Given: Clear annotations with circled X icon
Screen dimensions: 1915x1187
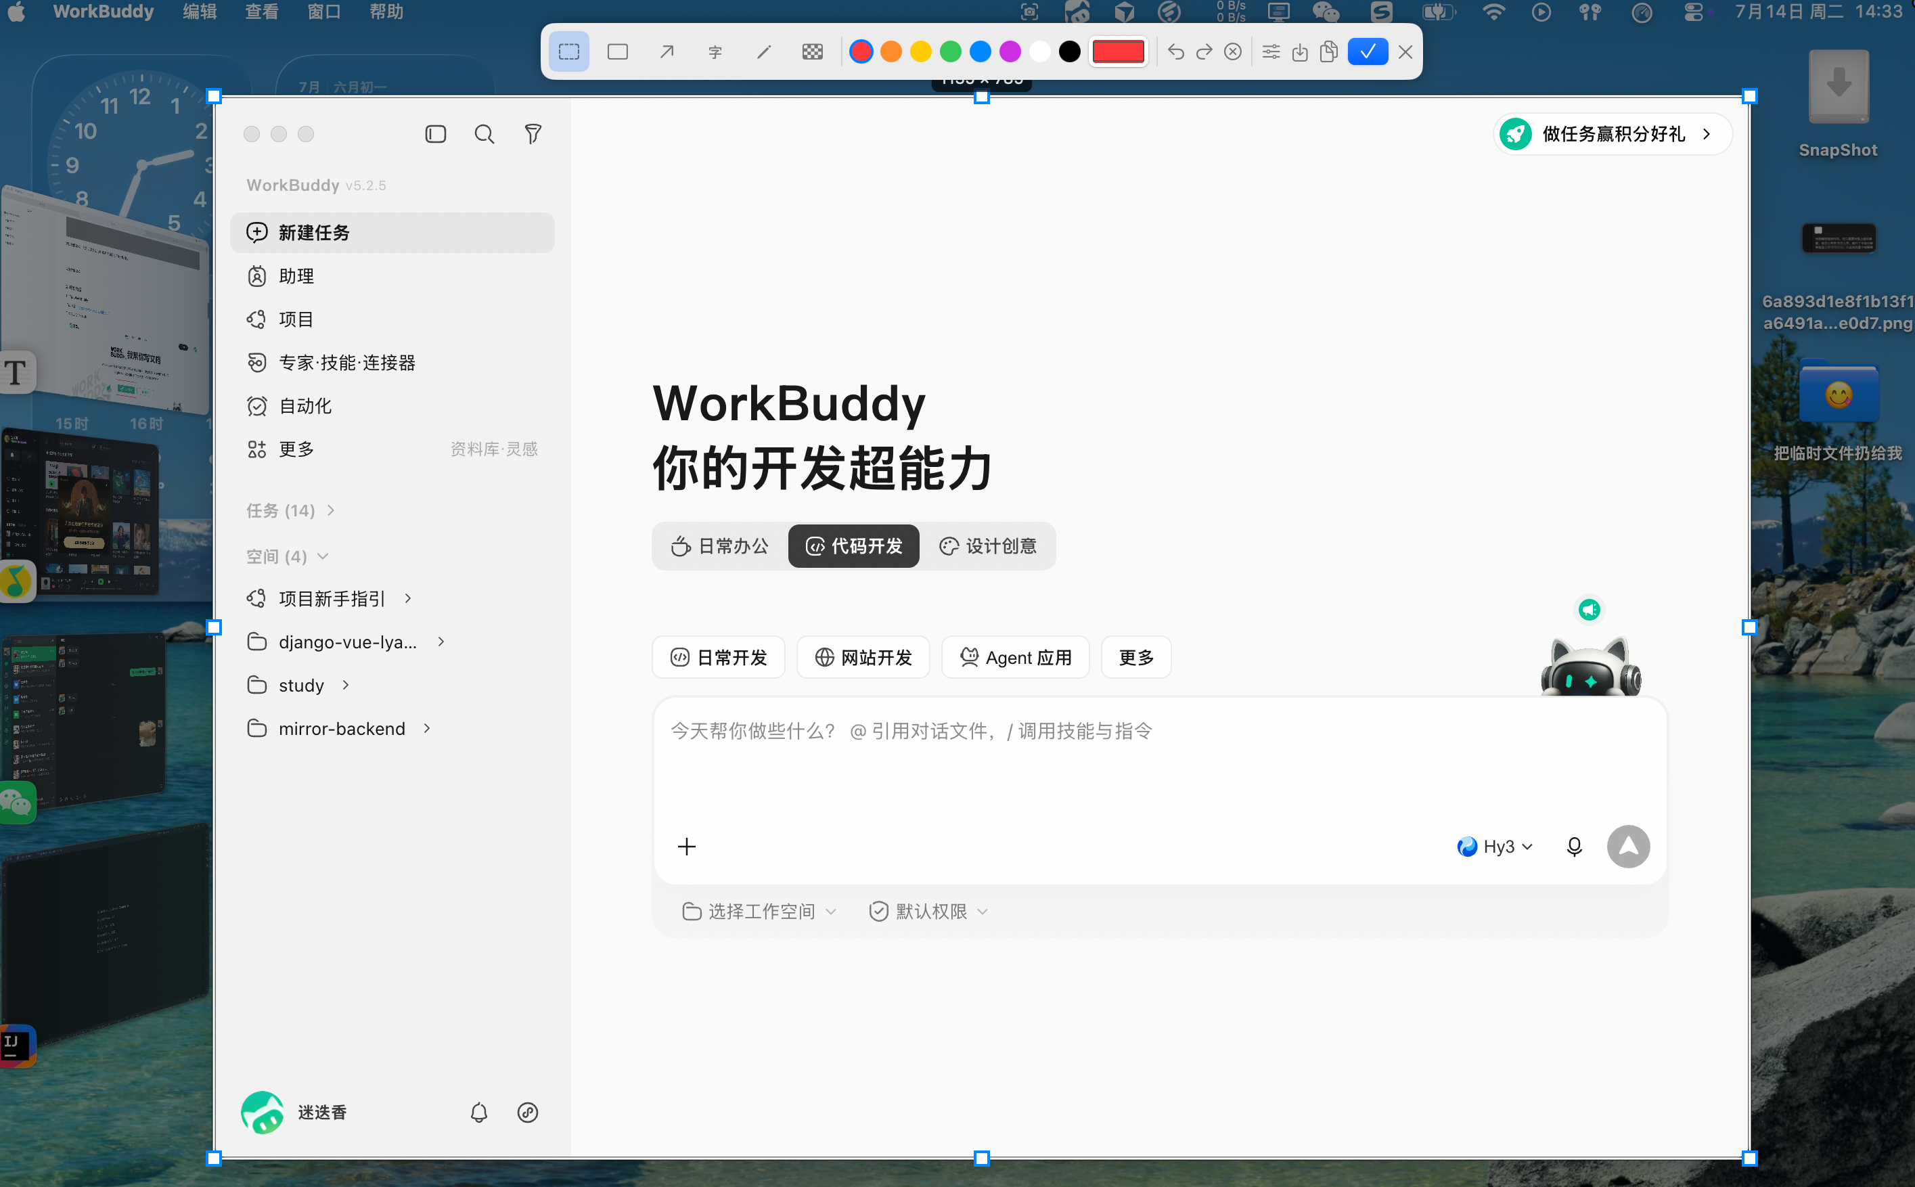Looking at the screenshot, I should (x=1233, y=52).
